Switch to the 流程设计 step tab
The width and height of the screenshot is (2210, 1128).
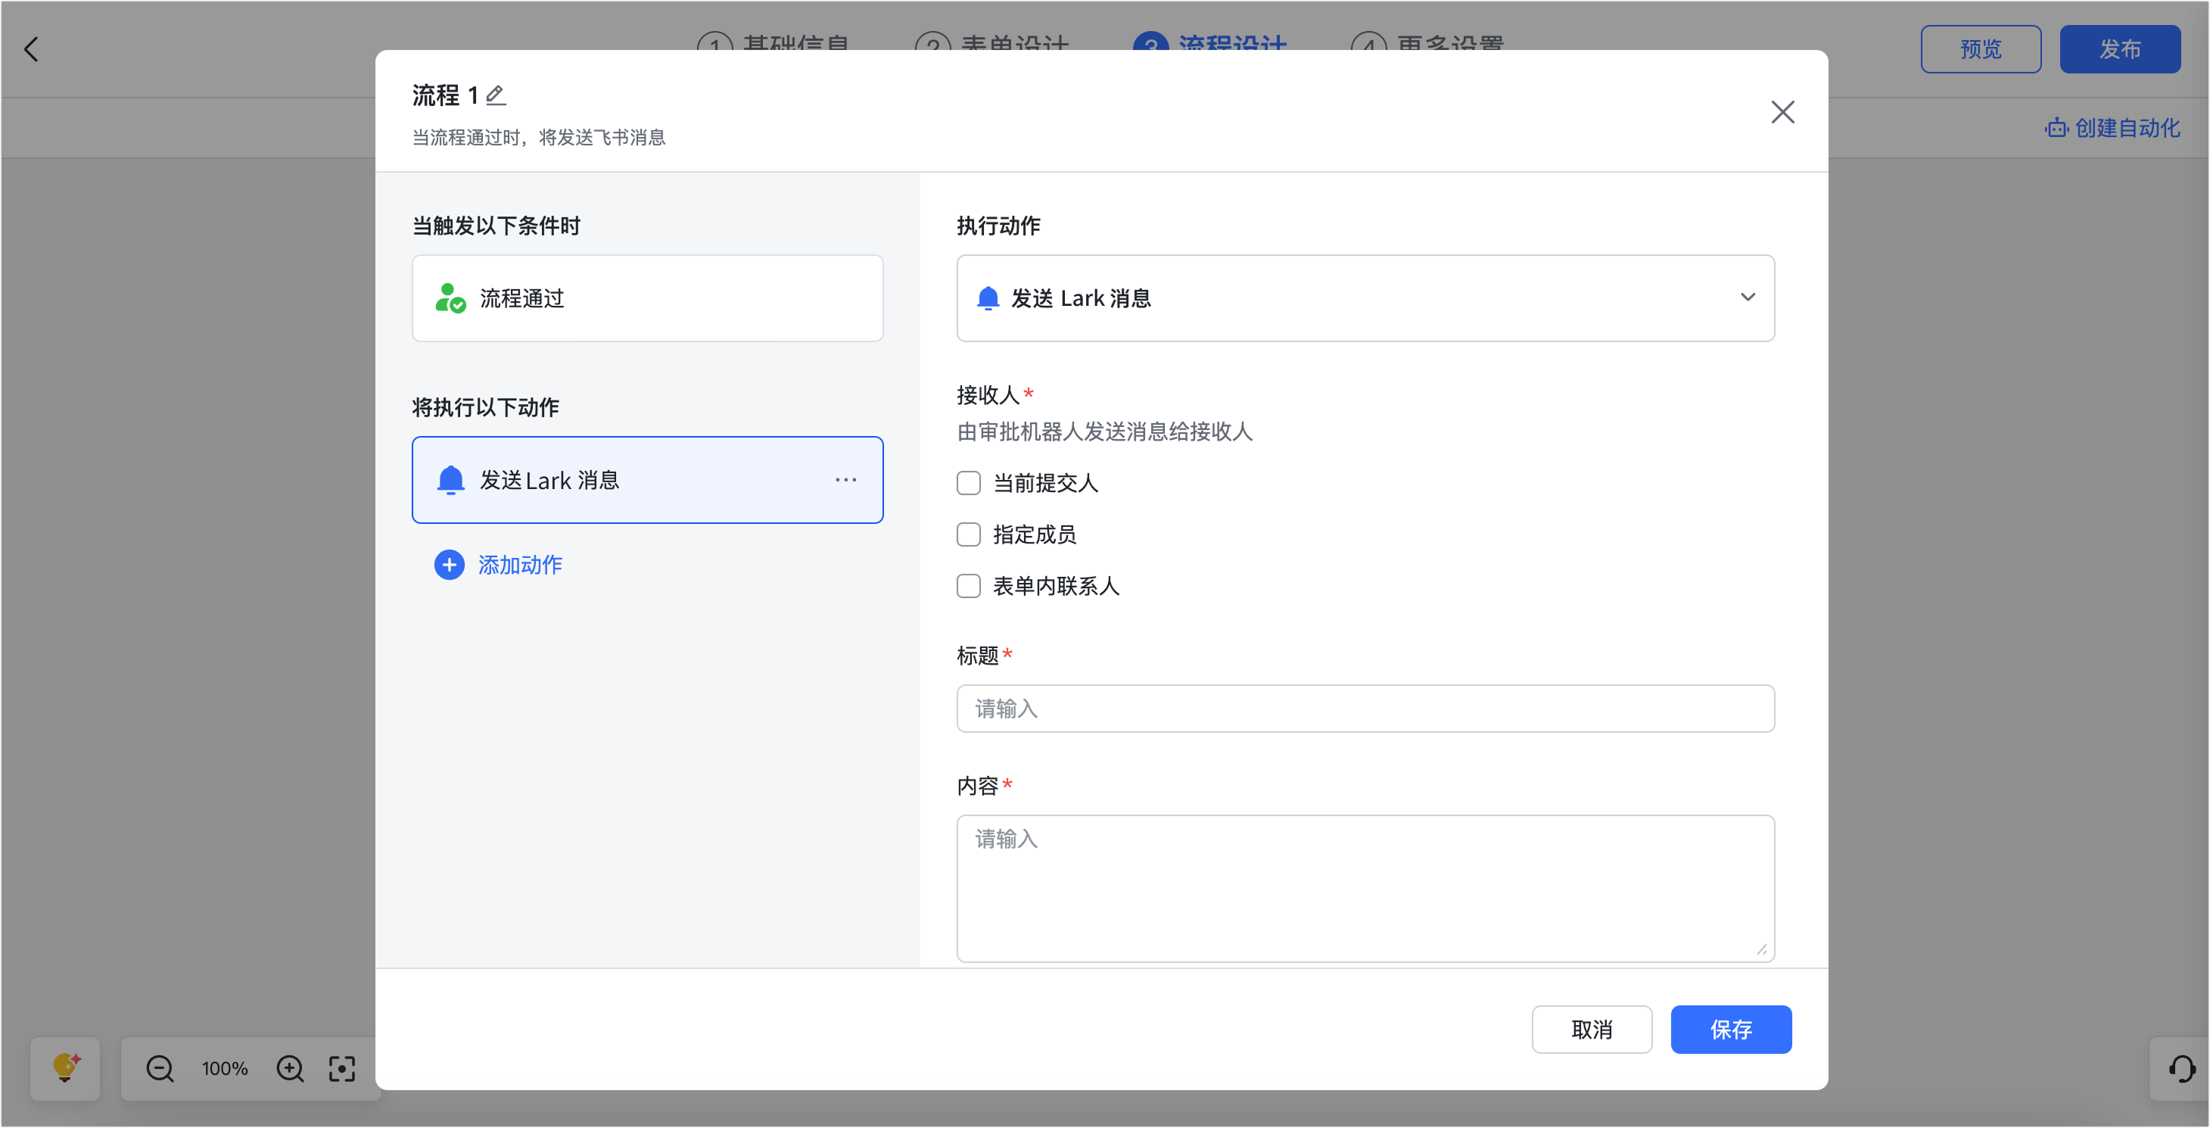click(x=1209, y=43)
